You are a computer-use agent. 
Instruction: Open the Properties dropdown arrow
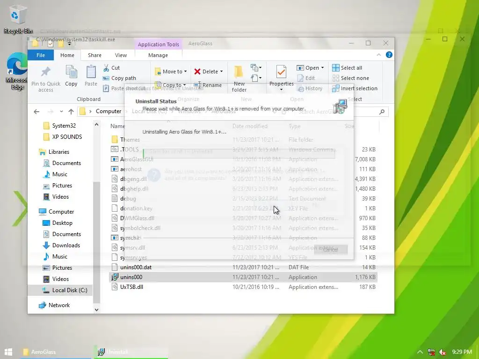(x=281, y=90)
